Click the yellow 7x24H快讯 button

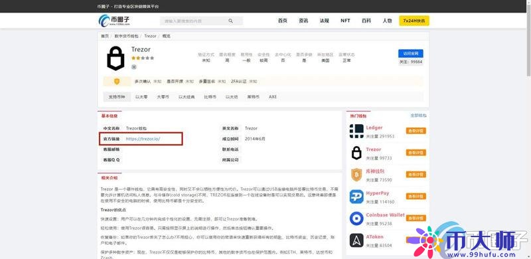[x=414, y=21]
